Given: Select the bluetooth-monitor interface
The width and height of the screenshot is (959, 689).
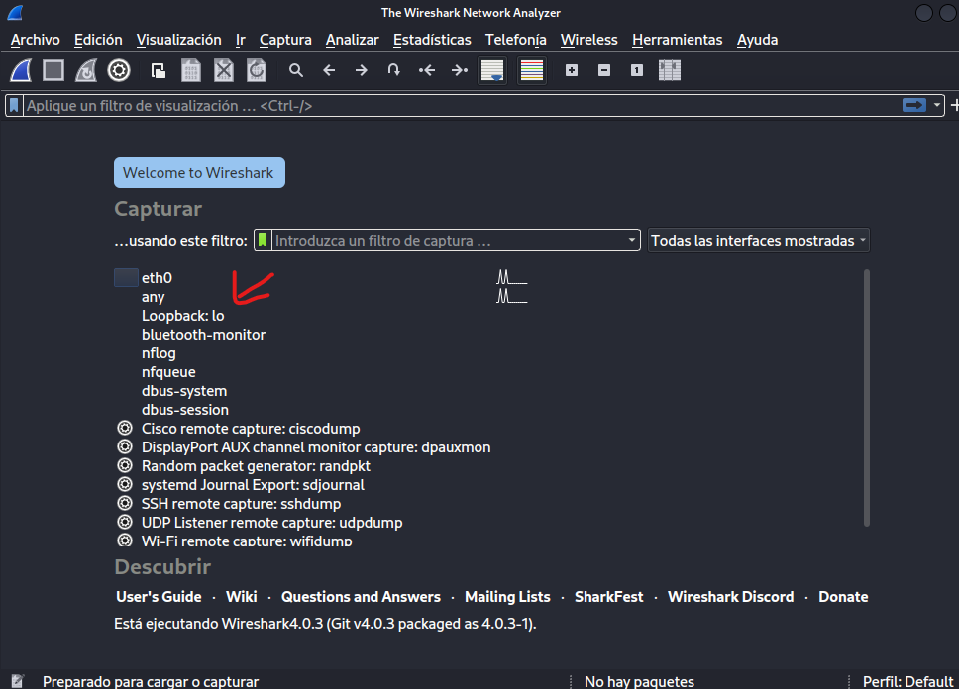Looking at the screenshot, I should point(204,335).
